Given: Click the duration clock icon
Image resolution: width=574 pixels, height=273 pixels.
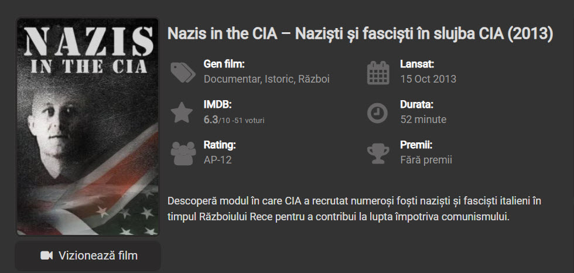Looking at the screenshot, I should tap(378, 112).
